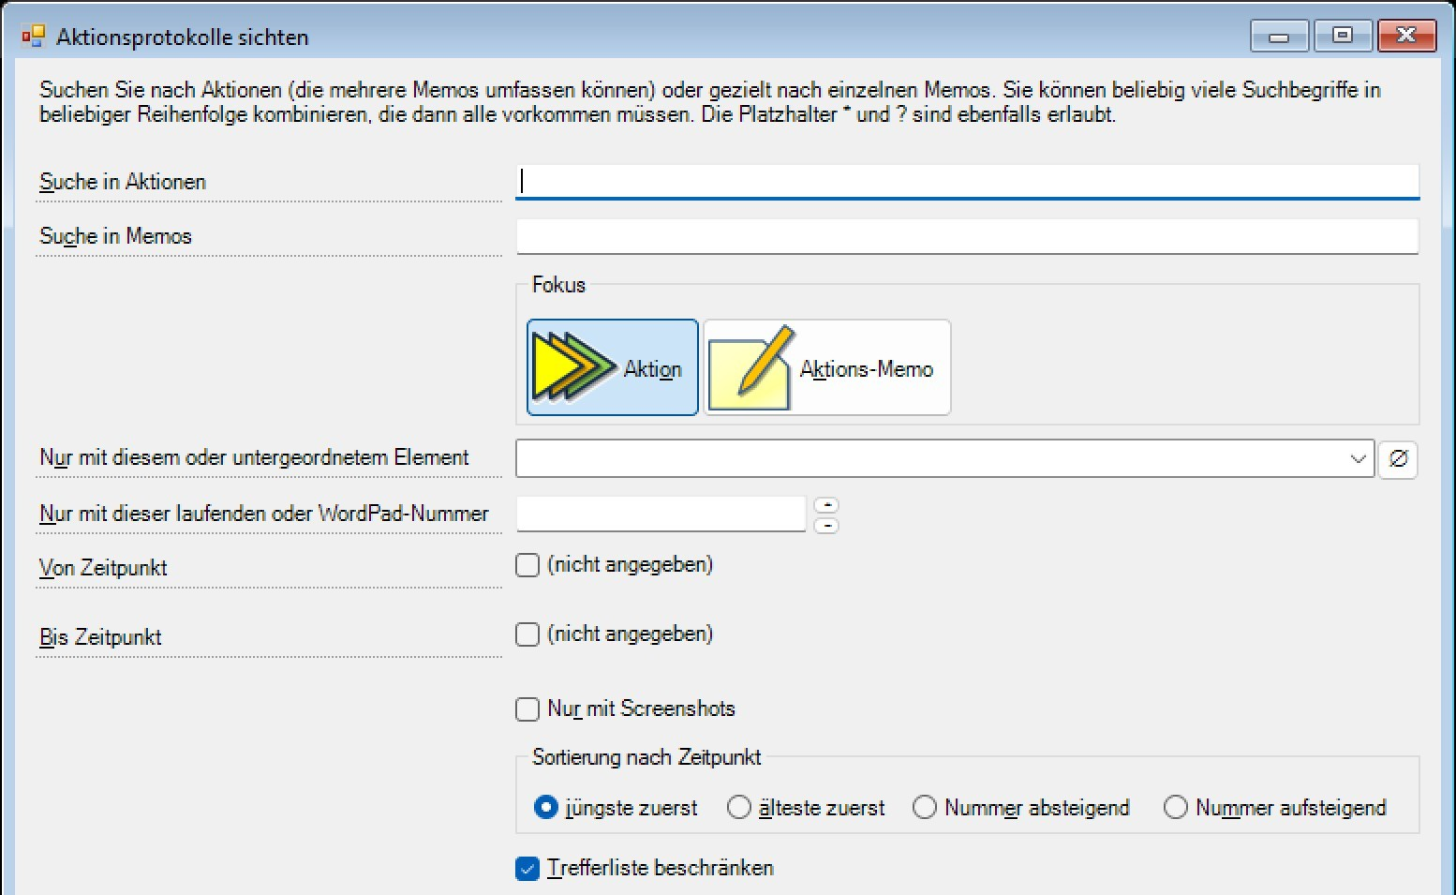Open the untergeordnetem Element dropdown arrow
The width and height of the screenshot is (1456, 895).
click(x=1358, y=459)
